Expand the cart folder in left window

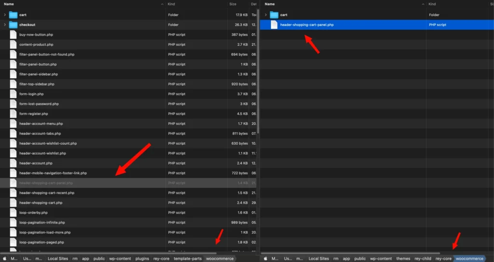pyautogui.click(x=5, y=15)
